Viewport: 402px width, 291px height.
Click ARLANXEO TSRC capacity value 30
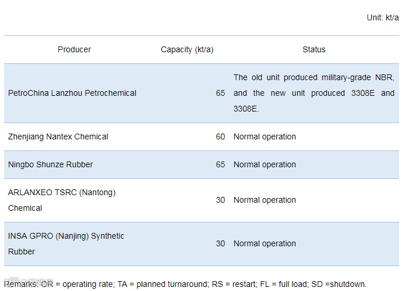[220, 200]
